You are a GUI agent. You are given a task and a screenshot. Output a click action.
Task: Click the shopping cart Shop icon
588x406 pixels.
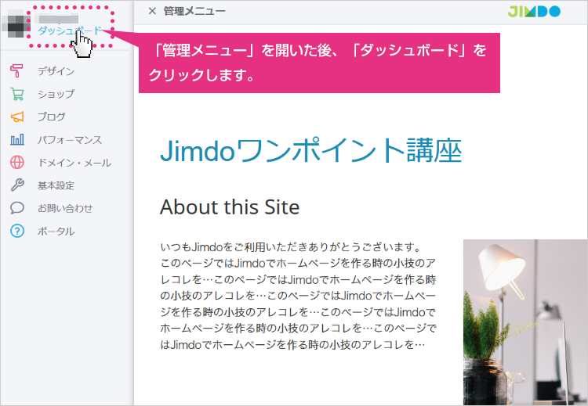click(17, 94)
